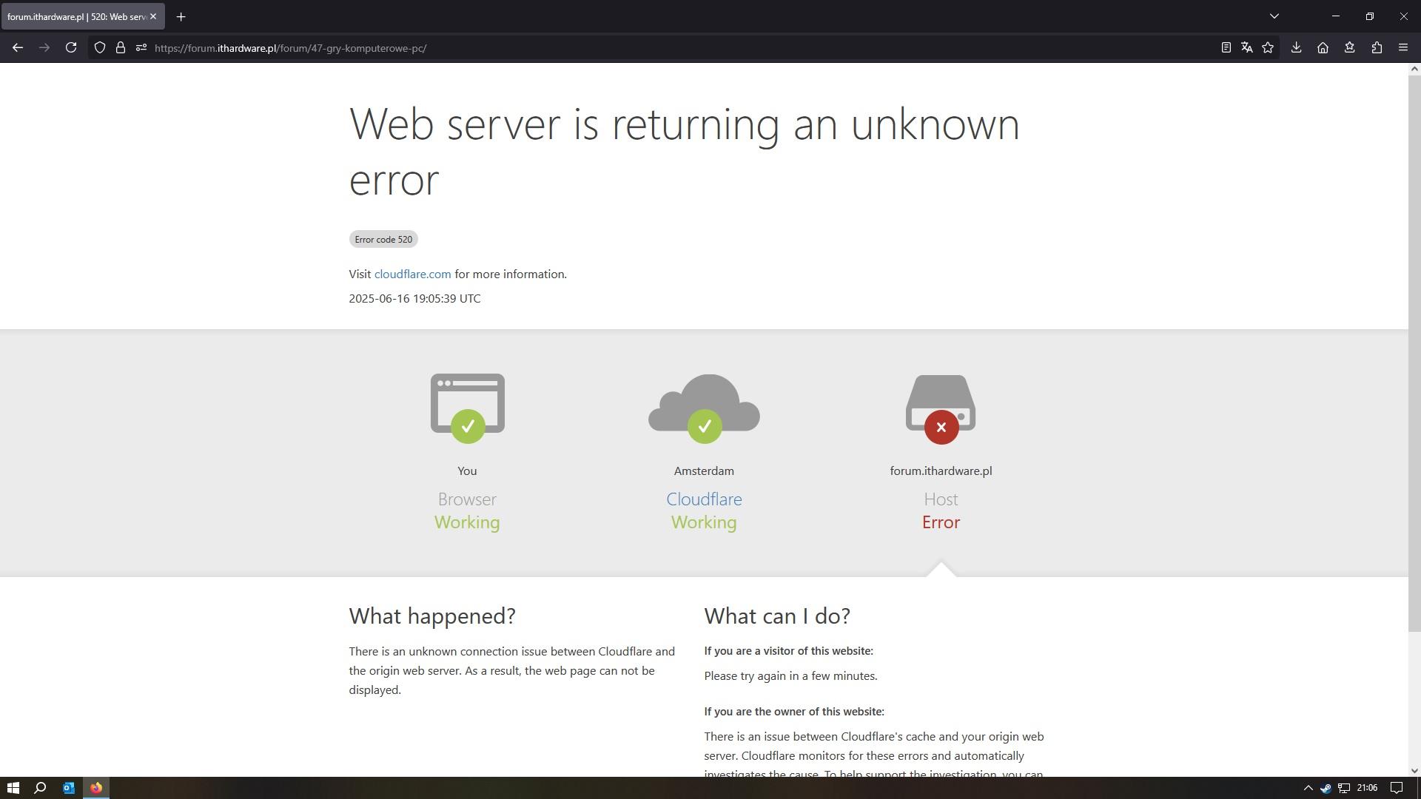Open the tracking protection shield icon
Viewport: 1421px width, 799px height.
100,48
